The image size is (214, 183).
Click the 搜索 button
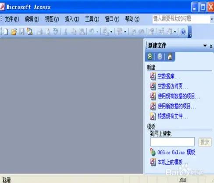point(205,142)
